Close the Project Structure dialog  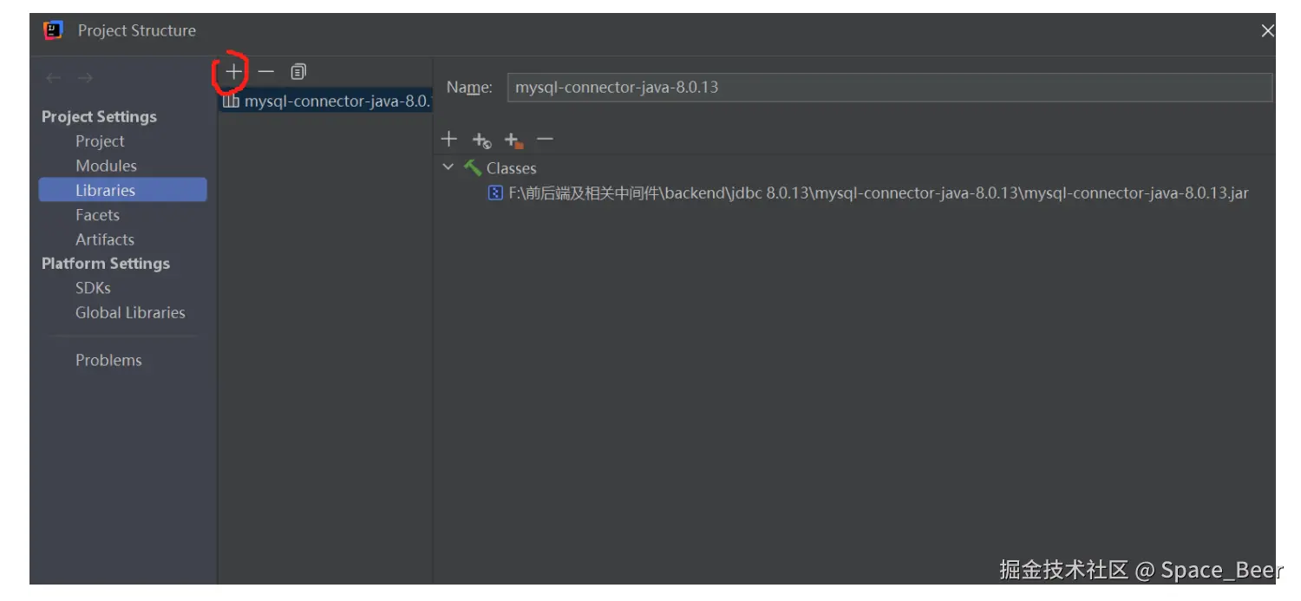point(1267,31)
